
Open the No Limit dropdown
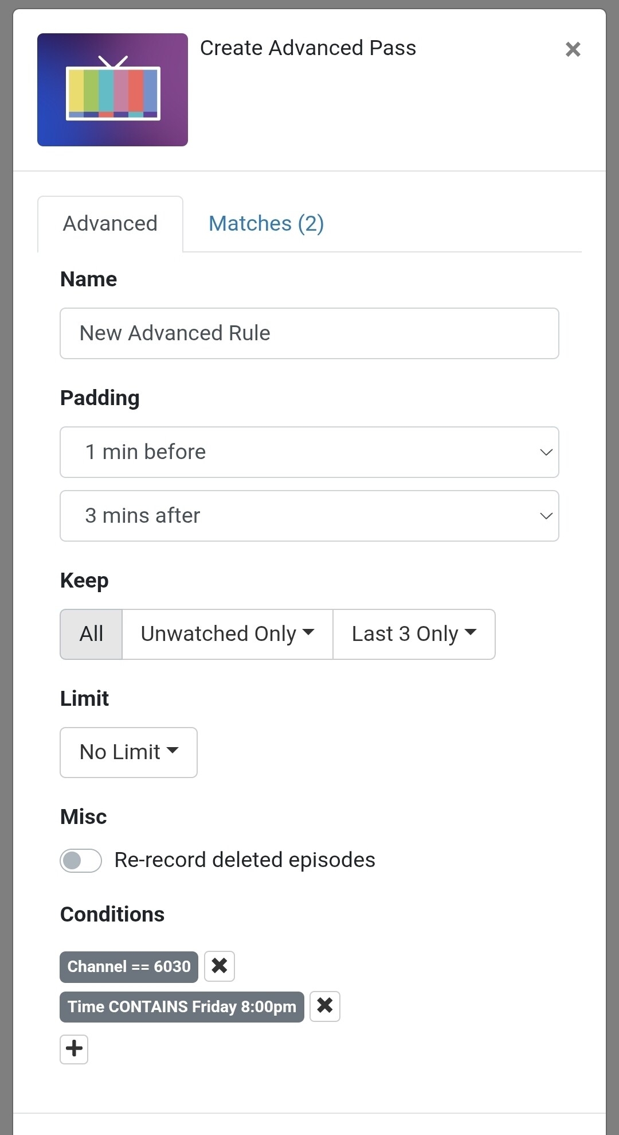[x=128, y=752]
